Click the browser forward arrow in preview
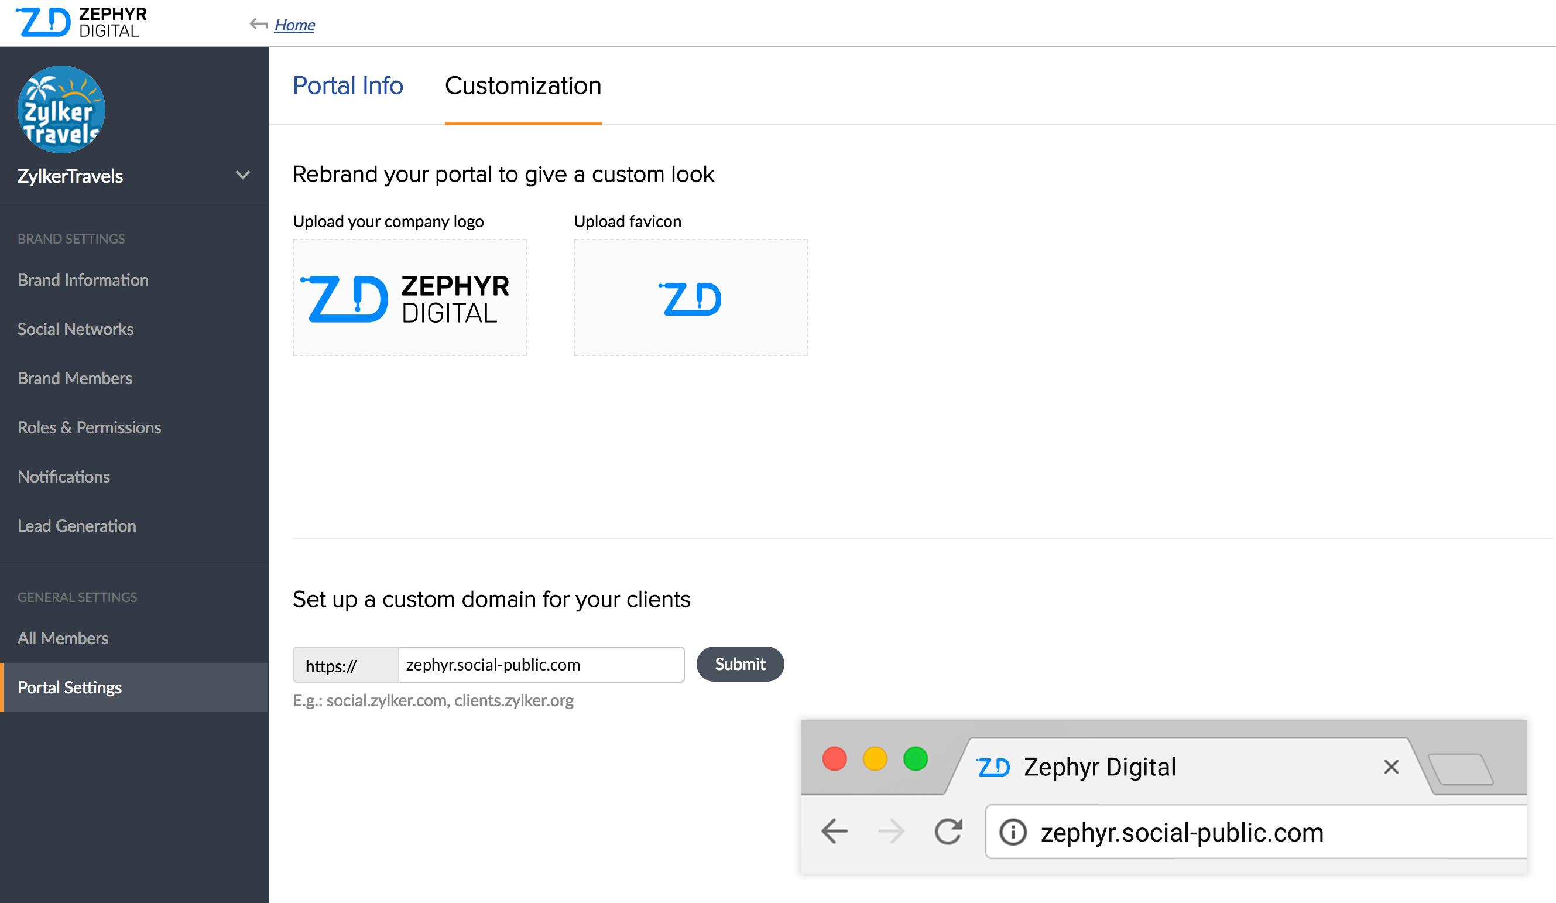The image size is (1556, 903). [x=891, y=832]
